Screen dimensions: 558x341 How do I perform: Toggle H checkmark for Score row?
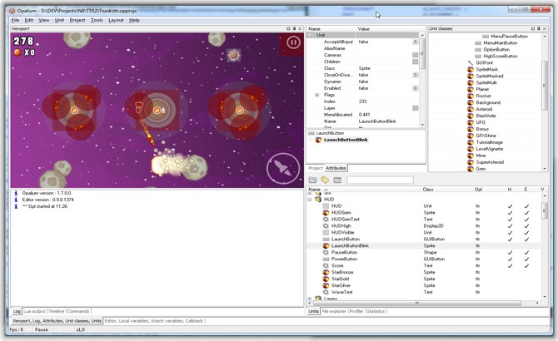(x=510, y=265)
